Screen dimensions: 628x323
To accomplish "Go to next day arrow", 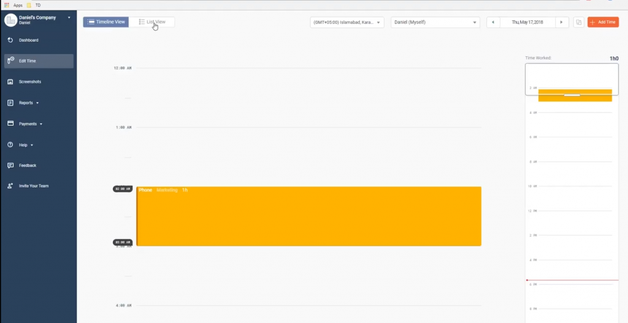I will 561,22.
